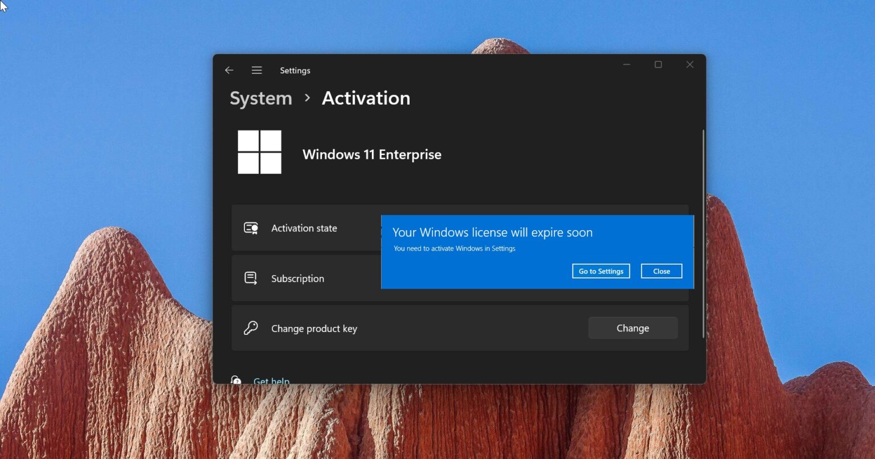Click the Windows 11 Enterprise edition label
The height and width of the screenshot is (459, 875).
(371, 154)
